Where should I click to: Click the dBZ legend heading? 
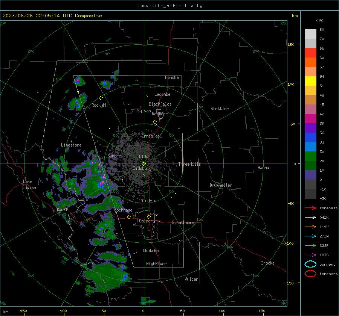[319, 20]
